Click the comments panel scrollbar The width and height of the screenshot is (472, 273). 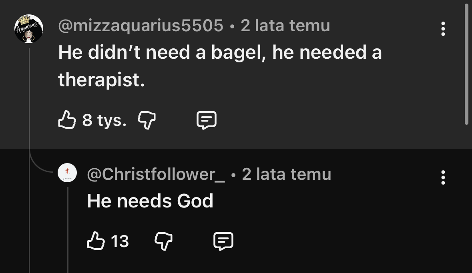466,63
